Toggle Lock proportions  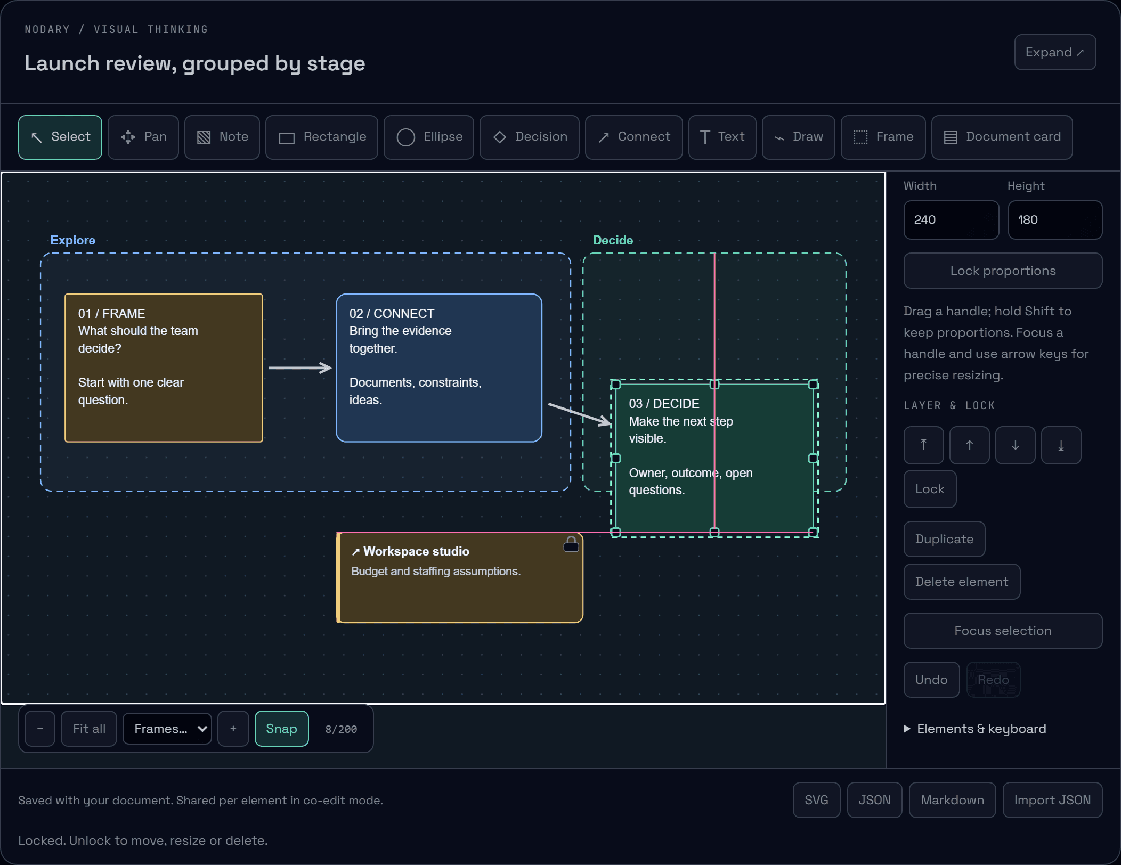click(x=1003, y=271)
